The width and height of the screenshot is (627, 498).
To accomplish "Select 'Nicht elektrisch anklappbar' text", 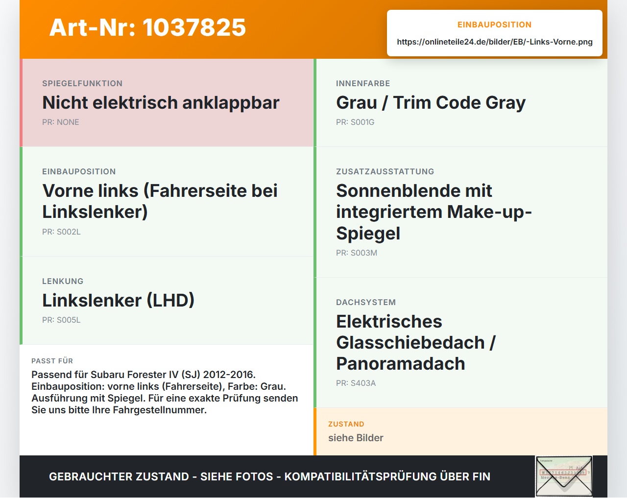I will (x=161, y=103).
